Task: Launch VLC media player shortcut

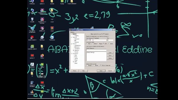Action: tap(32, 92)
